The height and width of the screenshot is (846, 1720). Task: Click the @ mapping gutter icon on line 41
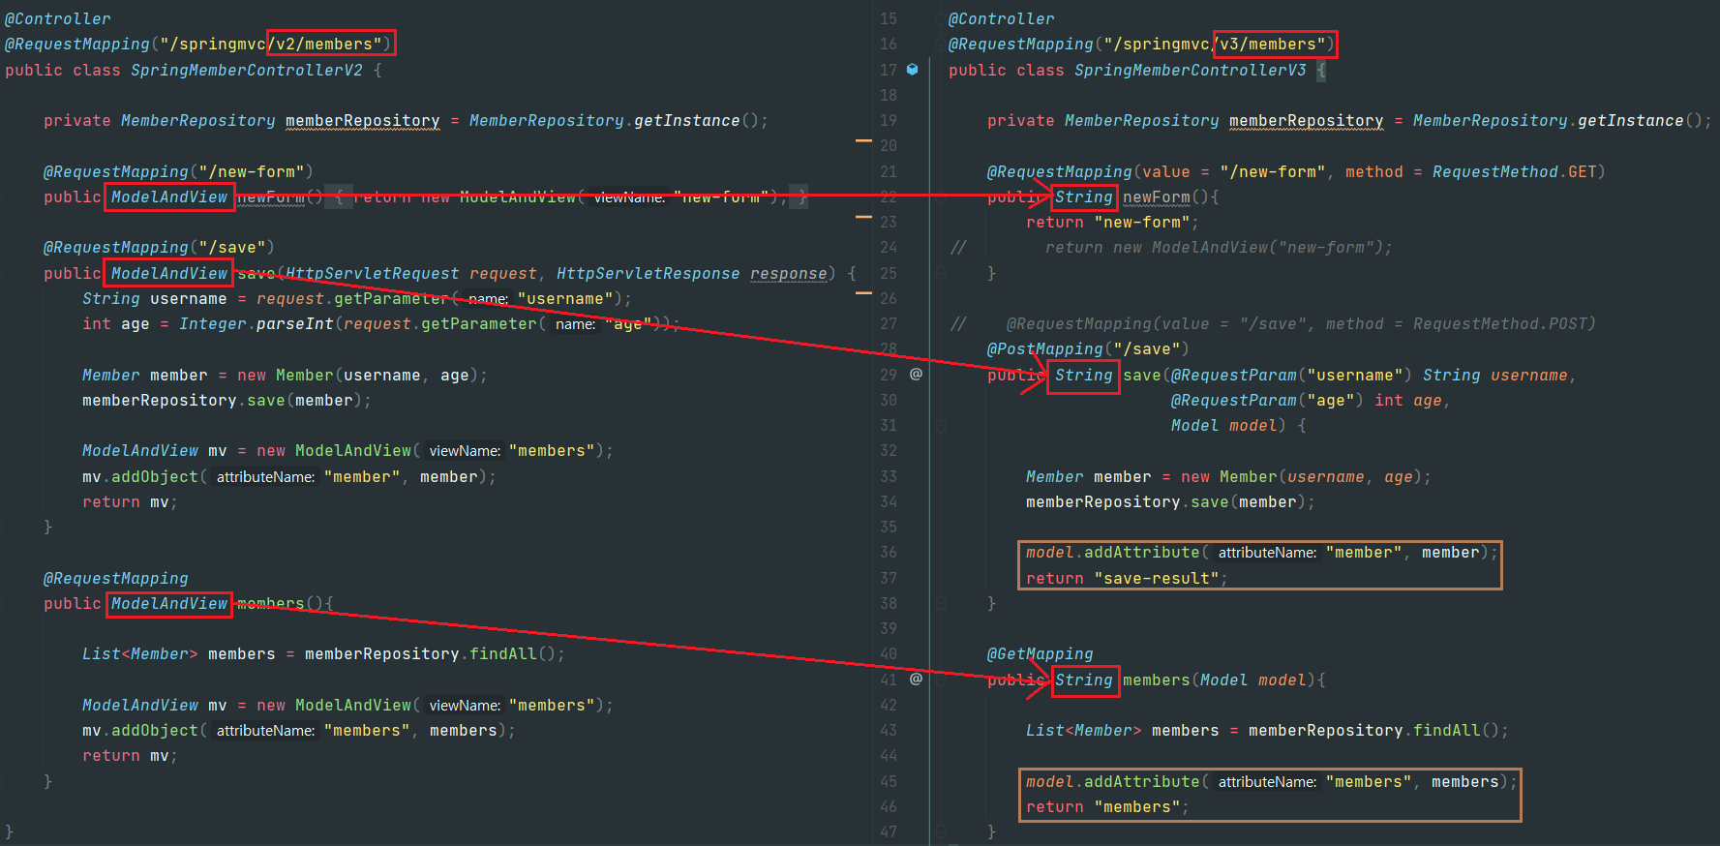[916, 679]
